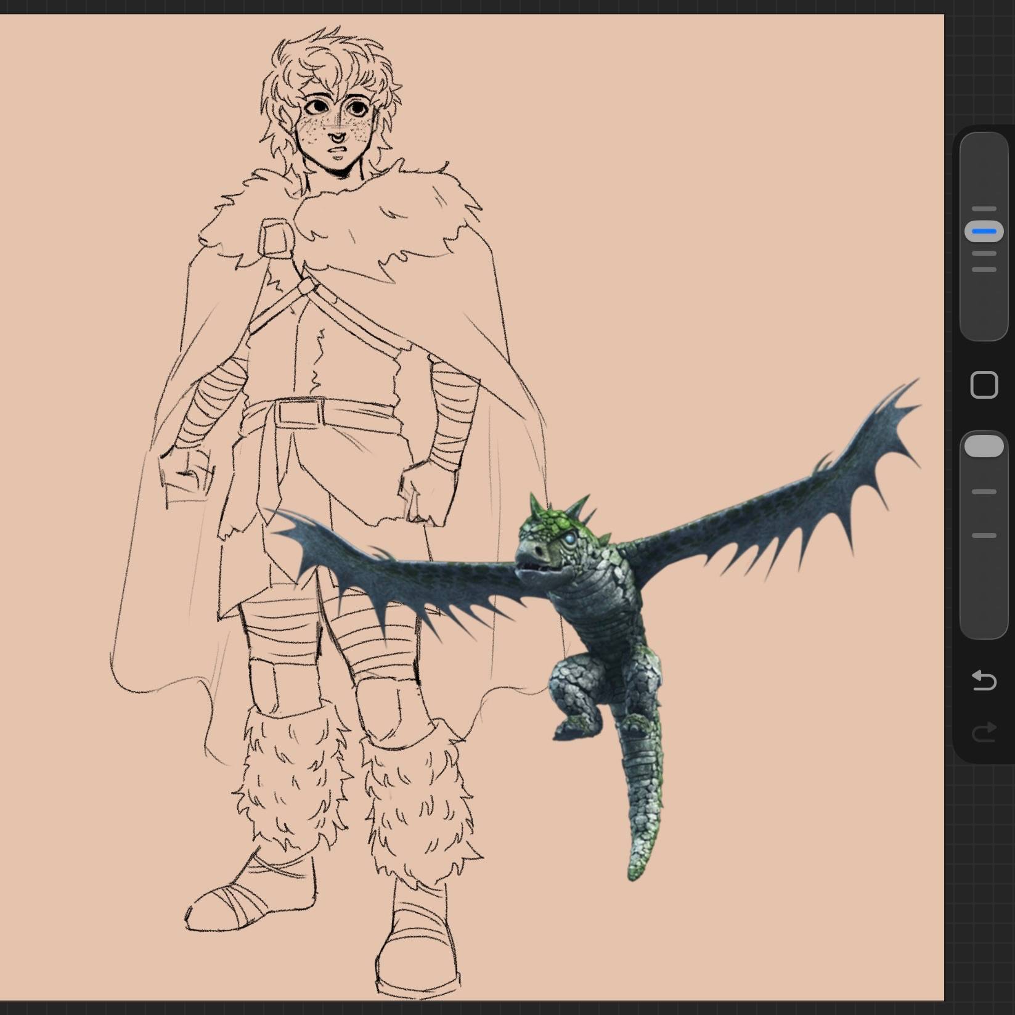This screenshot has width=1015, height=1015.
Task: Tap the square modify button between sliders
Action: pyautogui.click(x=984, y=385)
